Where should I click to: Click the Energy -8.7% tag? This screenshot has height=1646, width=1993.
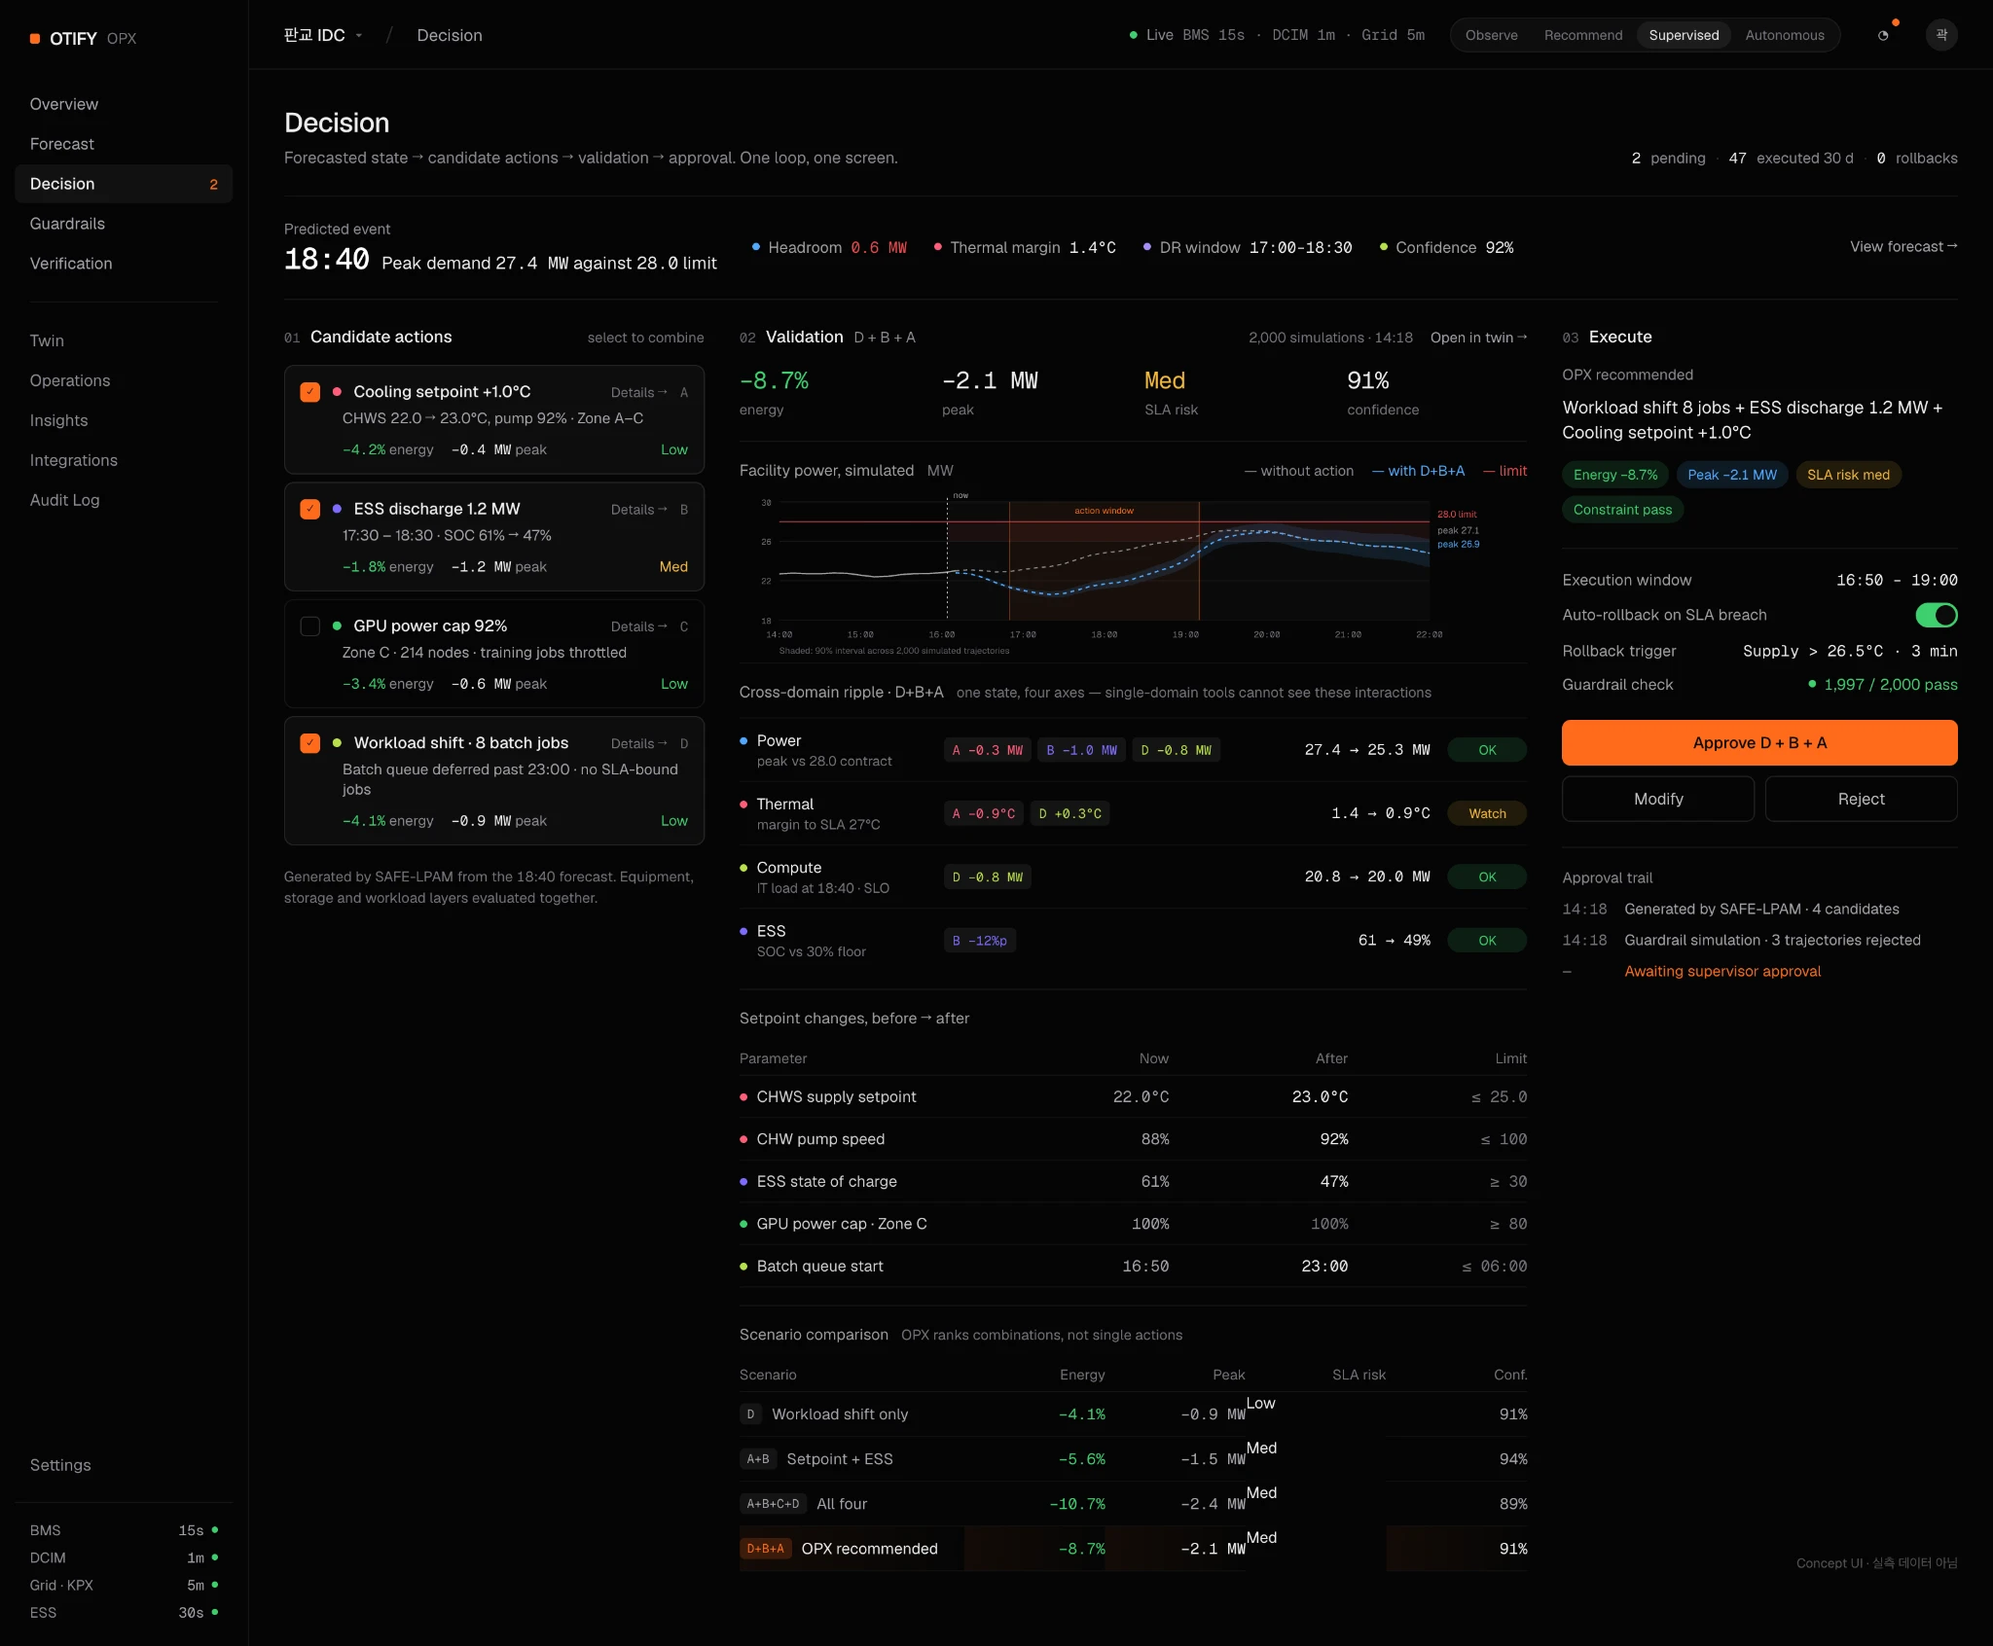pos(1615,475)
